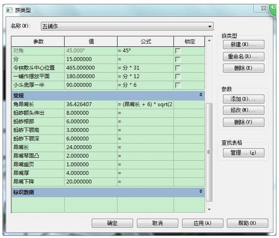Screen dimensions: 279x238
Task: Click scrollbar up arrow of parameter table
Action: [x=209, y=41]
